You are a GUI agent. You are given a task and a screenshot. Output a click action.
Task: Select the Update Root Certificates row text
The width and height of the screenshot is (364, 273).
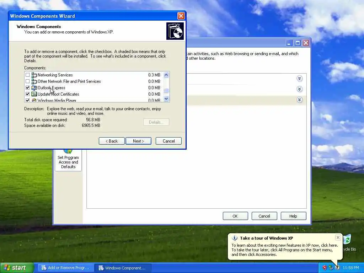pyautogui.click(x=58, y=94)
